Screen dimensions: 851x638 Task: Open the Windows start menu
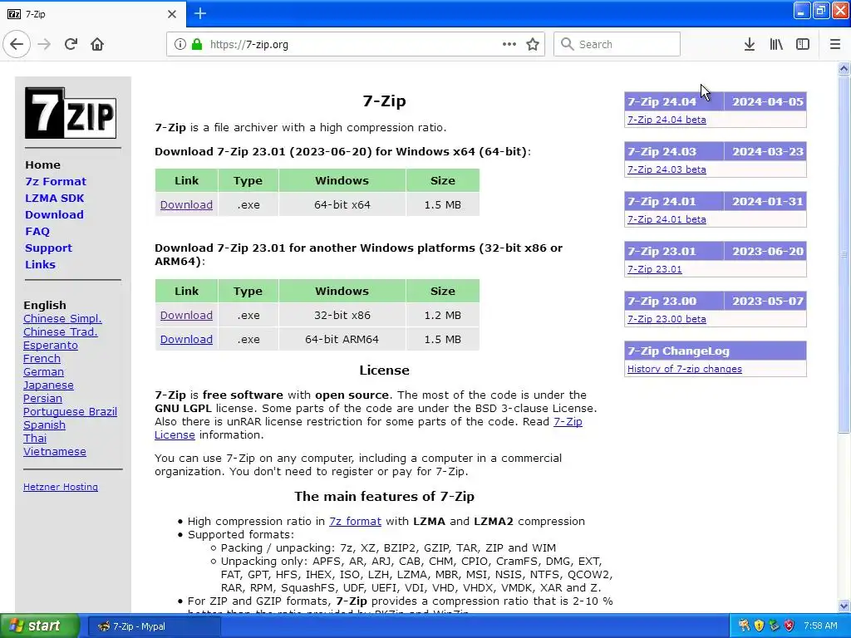[39, 626]
